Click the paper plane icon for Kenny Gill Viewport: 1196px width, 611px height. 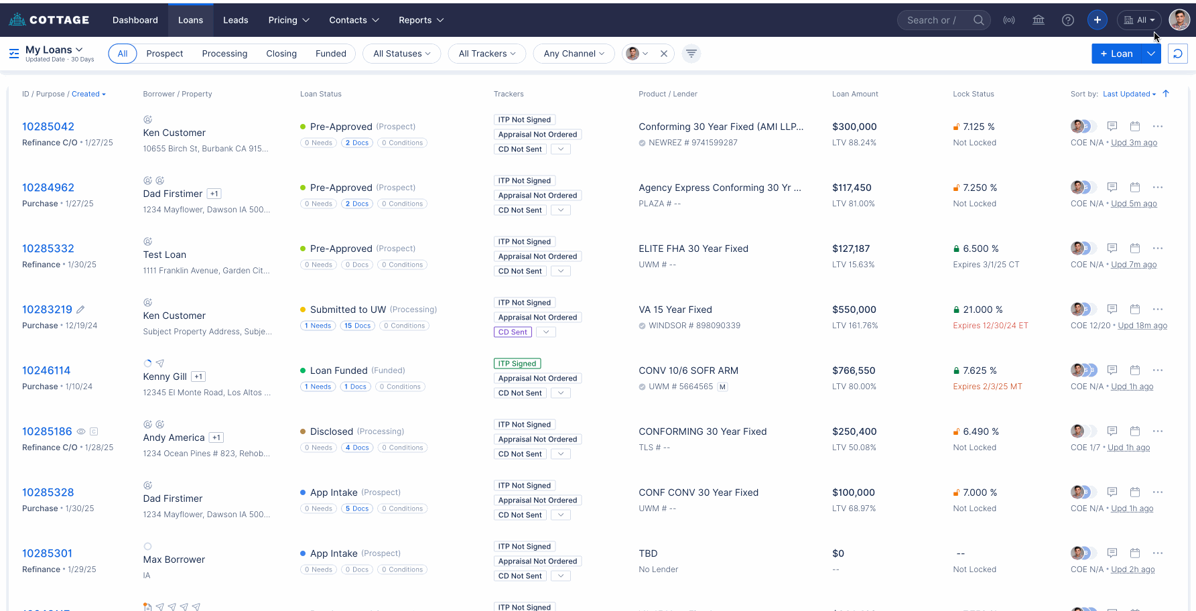click(x=159, y=363)
